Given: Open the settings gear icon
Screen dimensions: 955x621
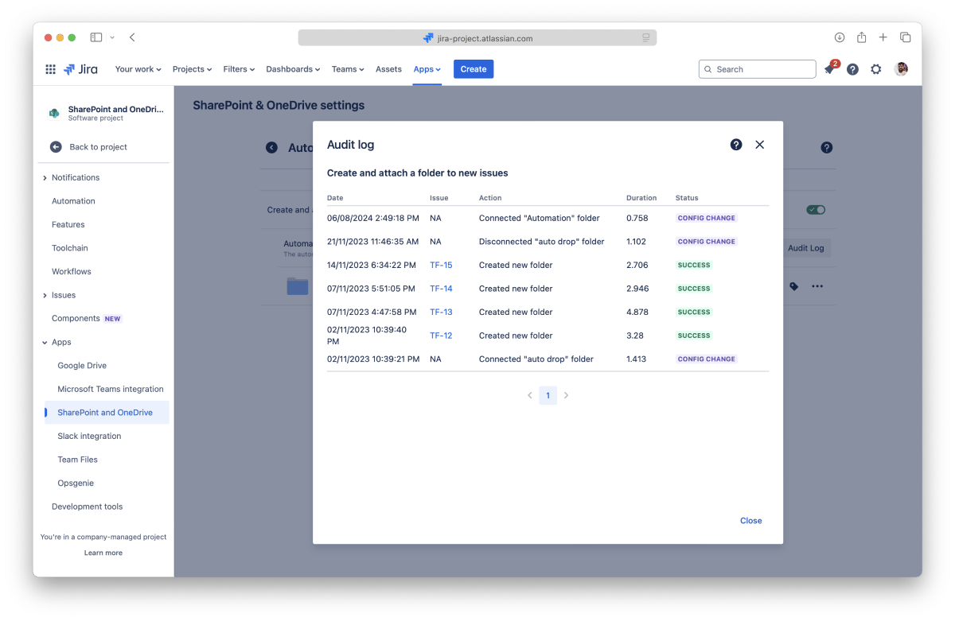Looking at the screenshot, I should tap(875, 69).
